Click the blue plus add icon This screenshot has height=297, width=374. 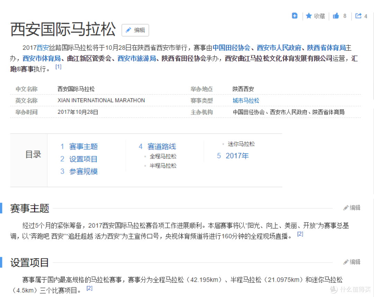[295, 16]
